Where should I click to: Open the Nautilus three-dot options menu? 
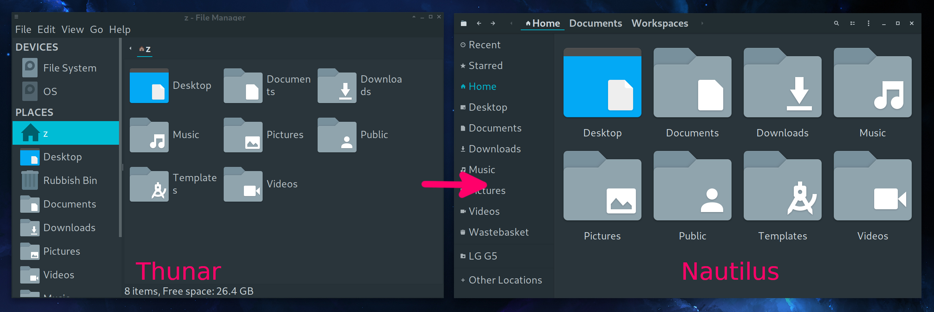pos(868,23)
